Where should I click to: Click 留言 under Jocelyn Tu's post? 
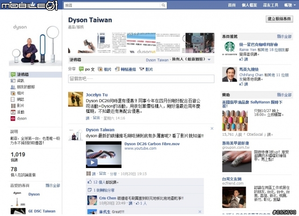(x=96, y=118)
